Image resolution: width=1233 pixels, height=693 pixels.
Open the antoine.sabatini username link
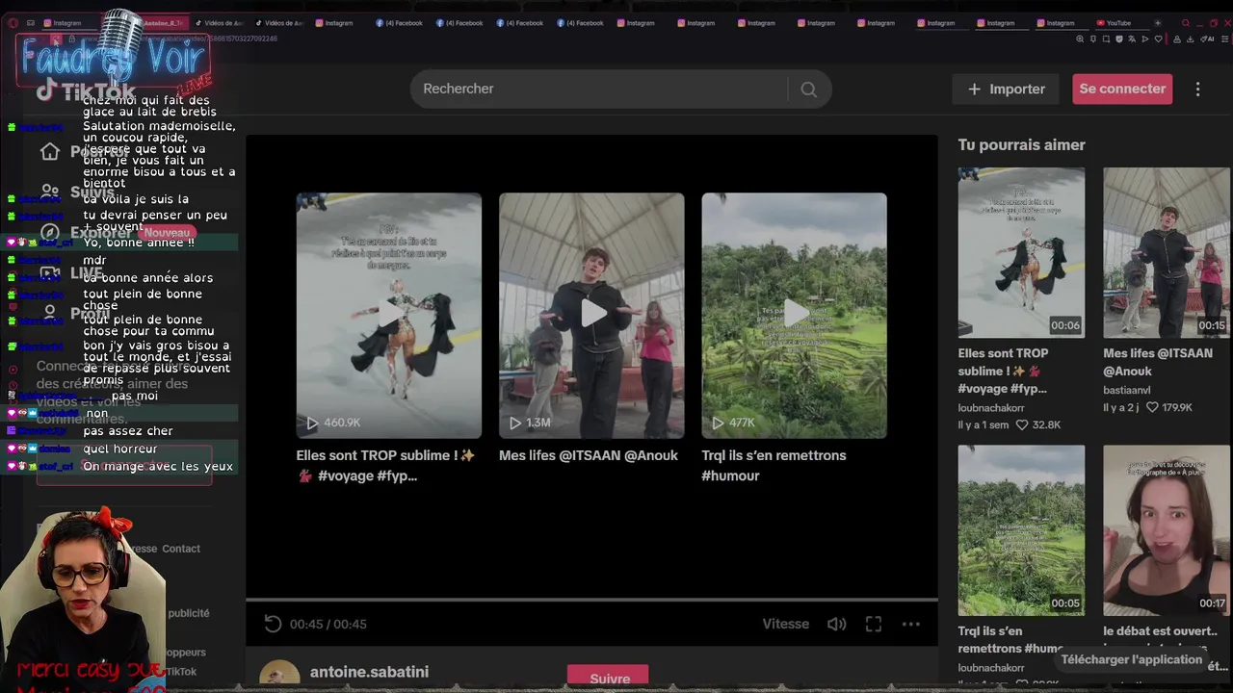(x=369, y=672)
